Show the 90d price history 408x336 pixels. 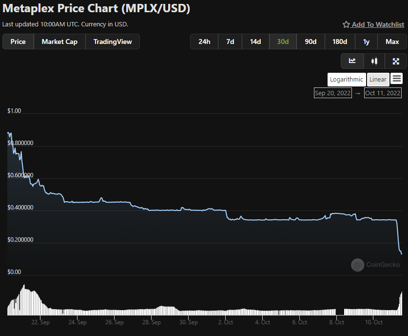tap(311, 42)
